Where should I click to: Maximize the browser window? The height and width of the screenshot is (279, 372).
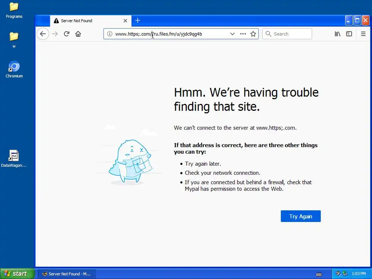(357, 21)
